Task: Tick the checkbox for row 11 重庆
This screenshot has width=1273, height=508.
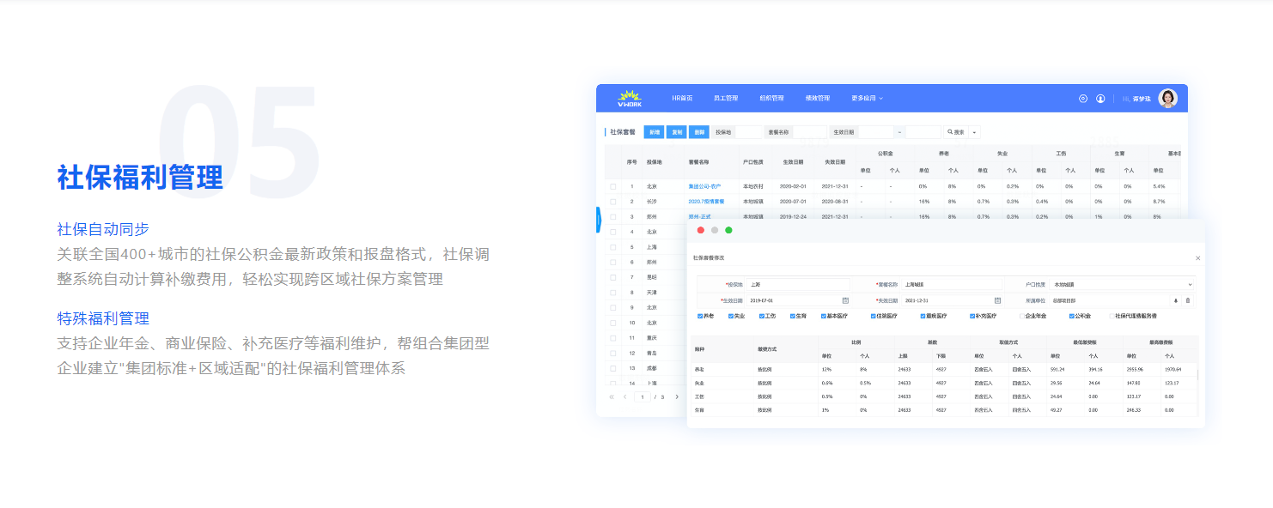Action: 613,338
